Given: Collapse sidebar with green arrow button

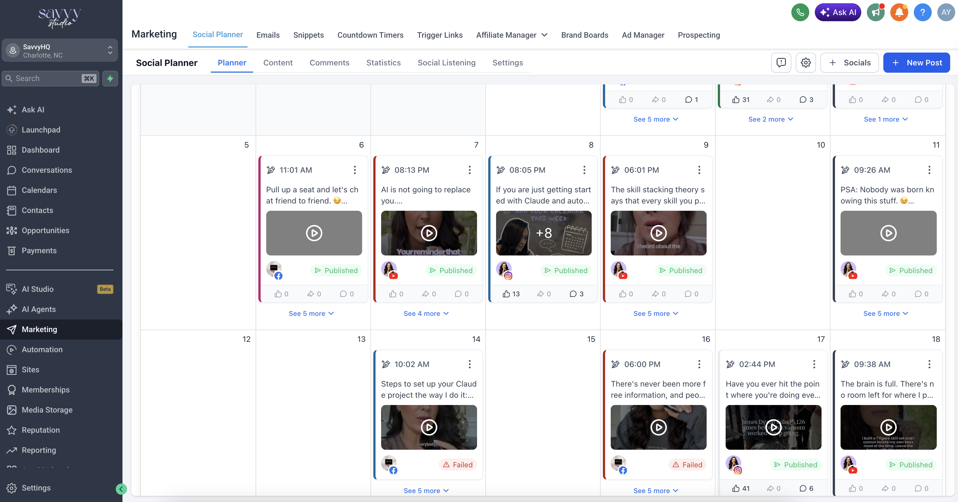Looking at the screenshot, I should (x=121, y=489).
